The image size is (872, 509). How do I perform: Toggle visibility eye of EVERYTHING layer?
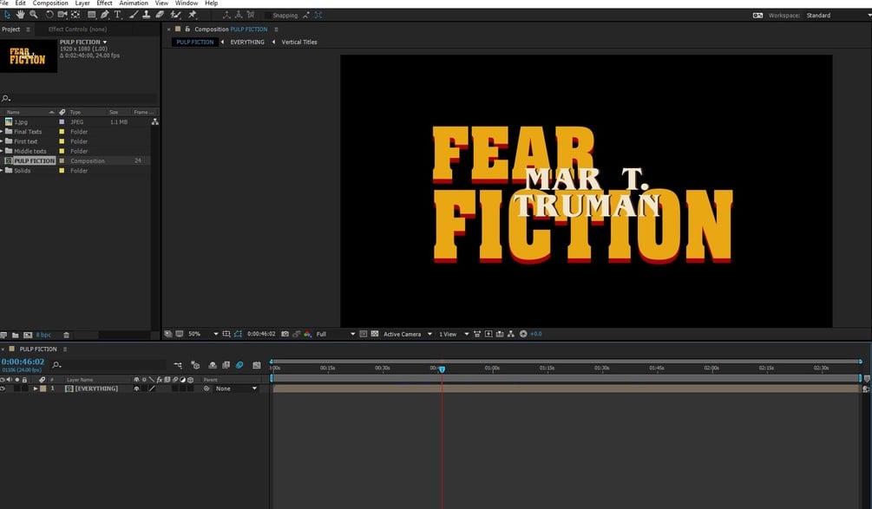(x=3, y=388)
